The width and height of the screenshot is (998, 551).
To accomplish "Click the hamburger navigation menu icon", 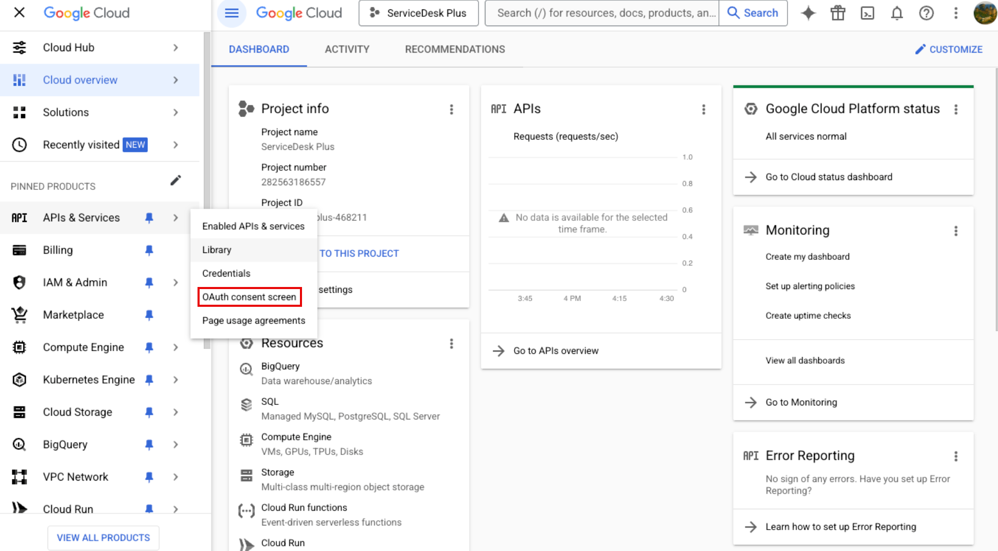I will (x=231, y=13).
